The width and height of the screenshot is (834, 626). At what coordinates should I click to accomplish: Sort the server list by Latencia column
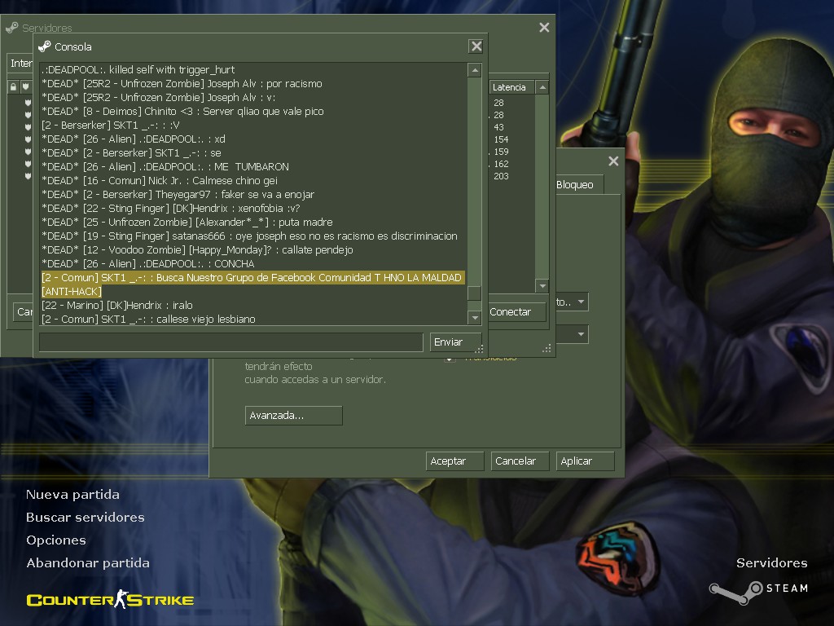[x=511, y=87]
